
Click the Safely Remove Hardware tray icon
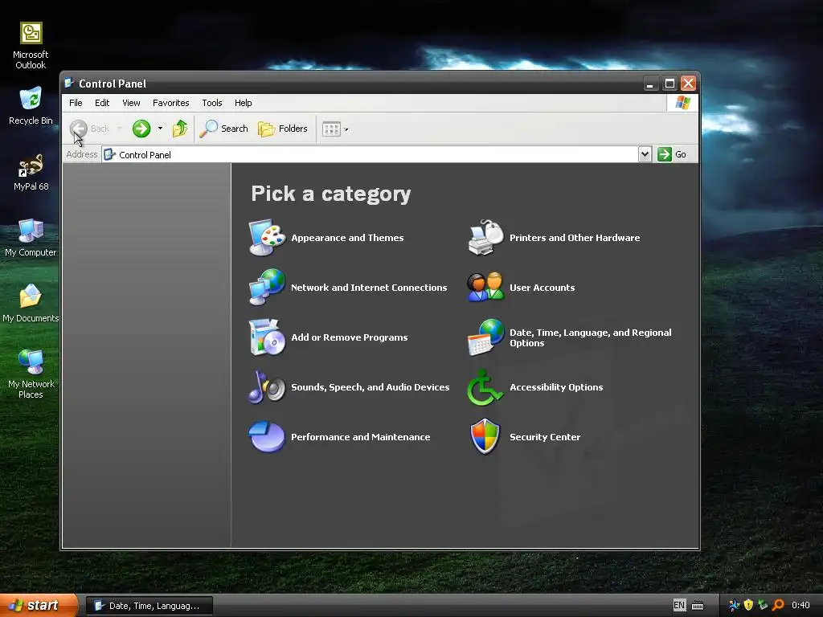(764, 605)
